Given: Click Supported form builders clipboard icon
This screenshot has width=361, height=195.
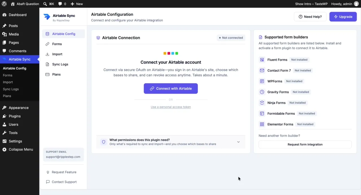Looking at the screenshot, I should click(261, 37).
